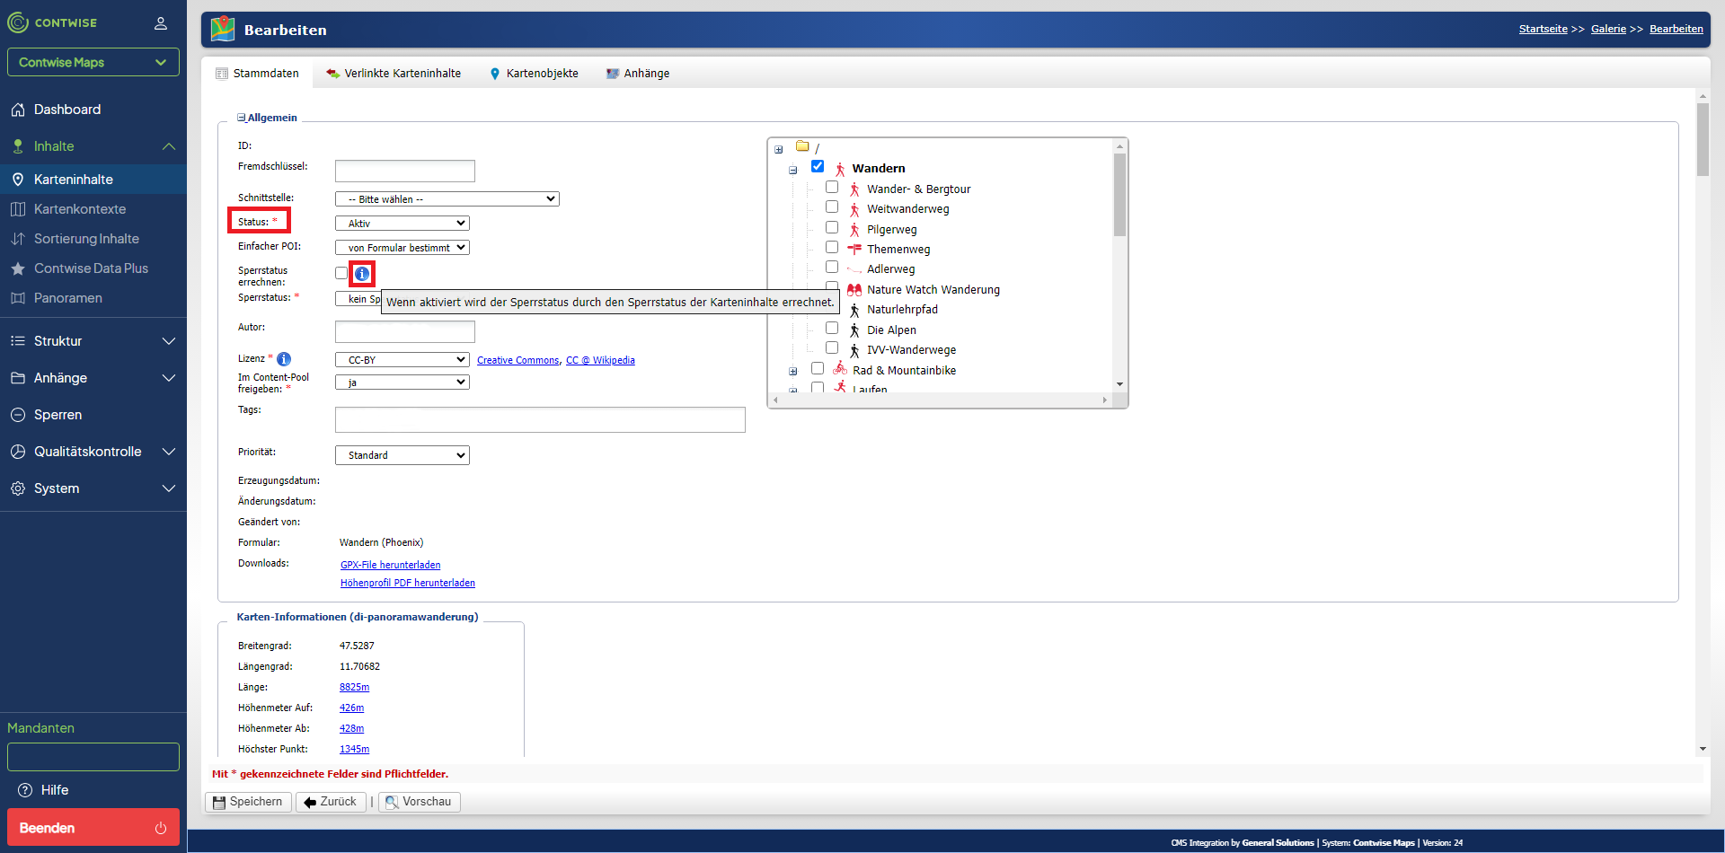1725x853 pixels.
Task: Click the Sperren circle icon
Action: (x=18, y=415)
